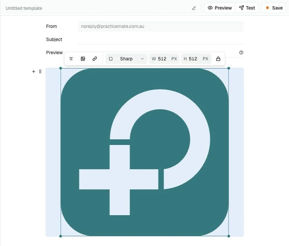This screenshot has width=289, height=246.
Task: Focus the Subject input field
Action: coord(160,39)
